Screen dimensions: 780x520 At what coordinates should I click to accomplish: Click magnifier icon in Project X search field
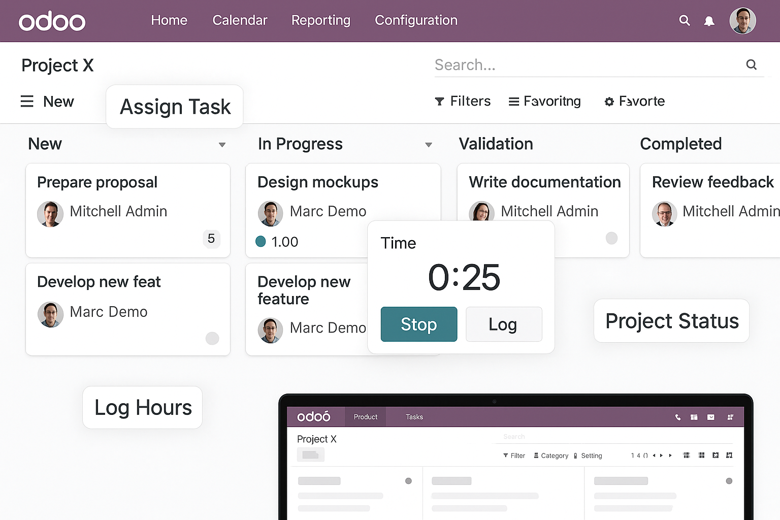[751, 64]
